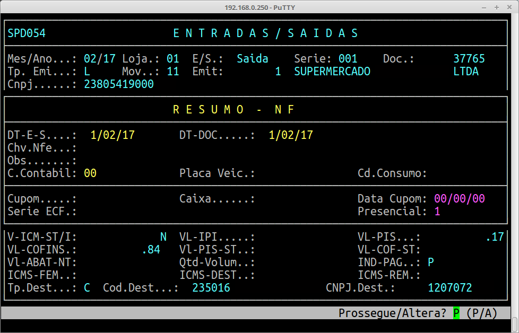Minimize the PuTTY terminal window

(485, 7)
